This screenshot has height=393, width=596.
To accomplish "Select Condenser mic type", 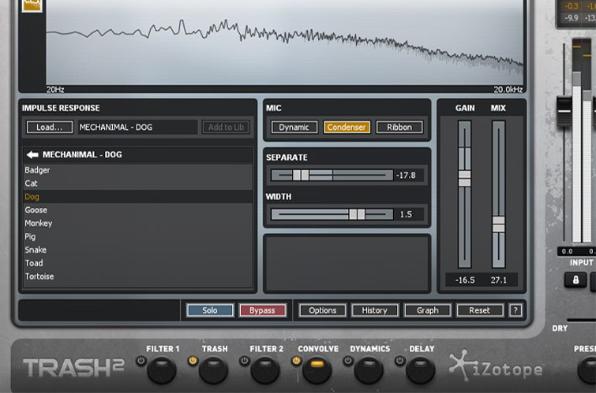I will (x=347, y=127).
